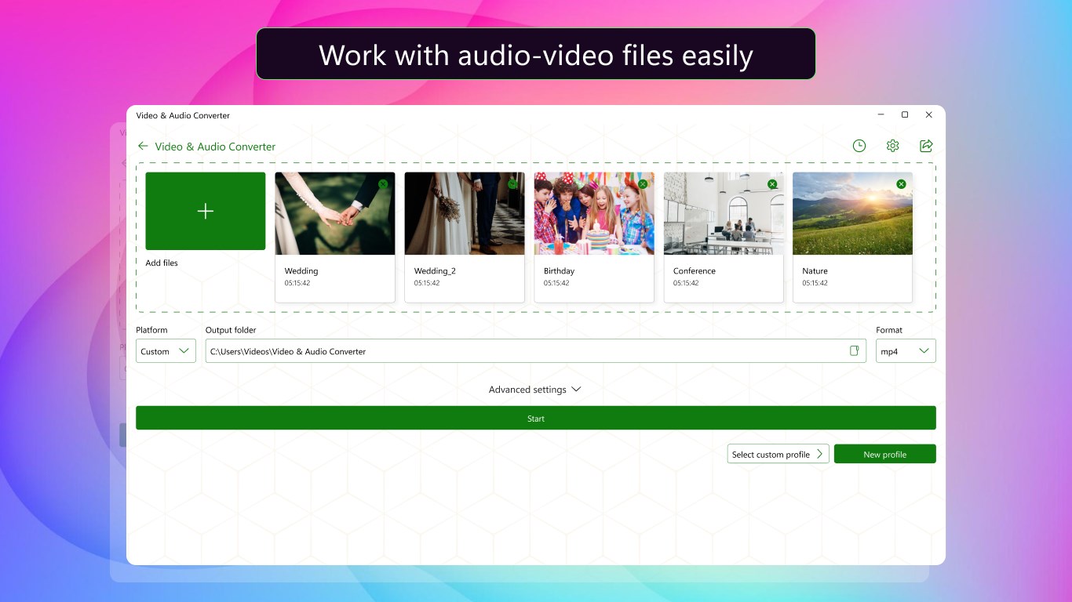
Task: Open the Platform dropdown
Action: pos(166,351)
